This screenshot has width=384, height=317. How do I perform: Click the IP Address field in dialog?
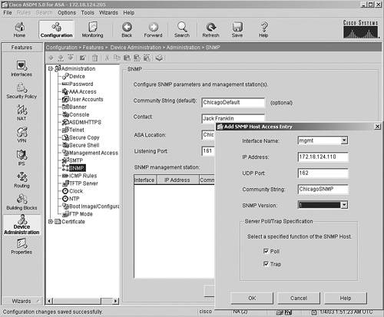point(323,157)
